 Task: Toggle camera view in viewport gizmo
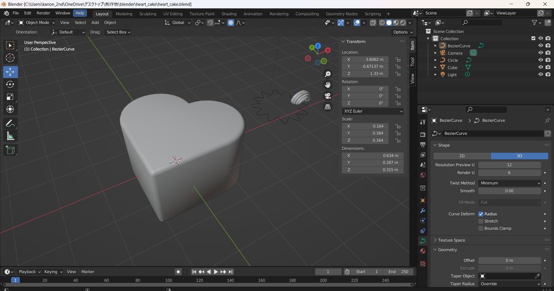[x=328, y=96]
